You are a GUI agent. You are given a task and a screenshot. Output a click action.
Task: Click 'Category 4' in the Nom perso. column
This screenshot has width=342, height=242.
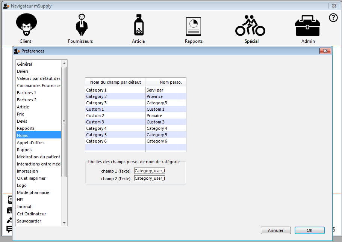166,128
